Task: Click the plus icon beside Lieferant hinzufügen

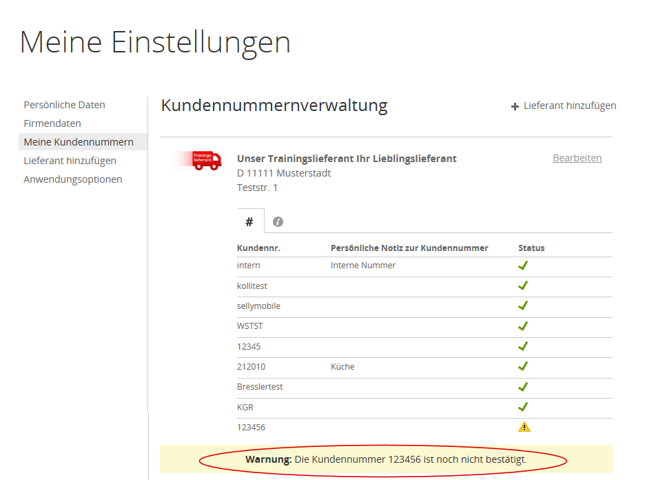Action: pyautogui.click(x=515, y=106)
